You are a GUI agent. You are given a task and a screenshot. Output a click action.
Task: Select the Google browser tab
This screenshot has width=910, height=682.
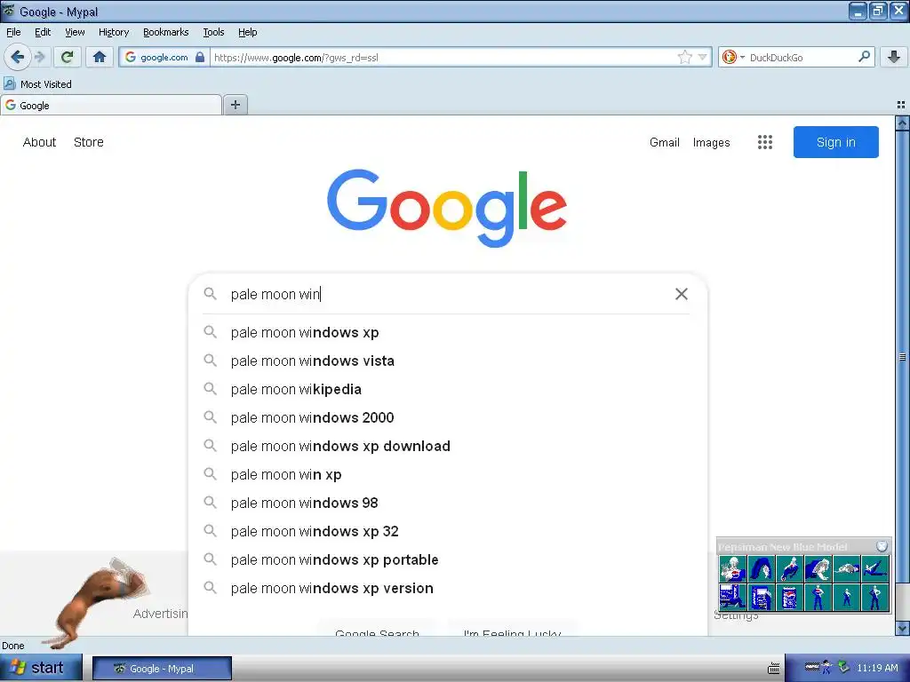111,106
